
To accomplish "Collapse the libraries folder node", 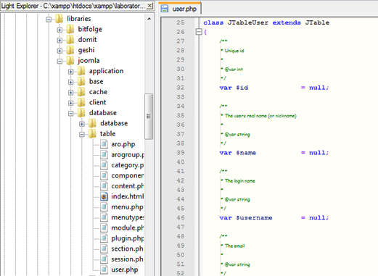I will coord(49,20).
